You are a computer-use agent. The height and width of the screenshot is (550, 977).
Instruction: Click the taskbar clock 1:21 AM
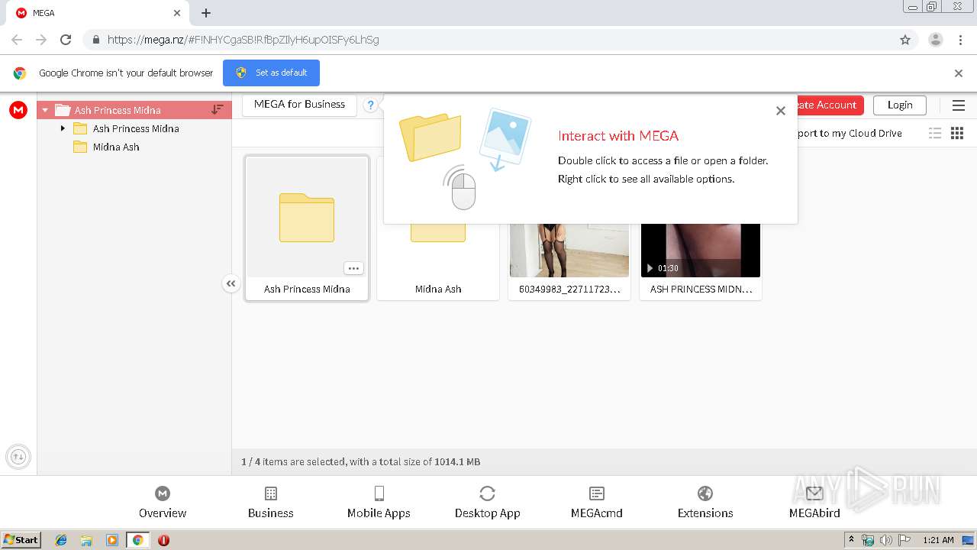(x=938, y=540)
